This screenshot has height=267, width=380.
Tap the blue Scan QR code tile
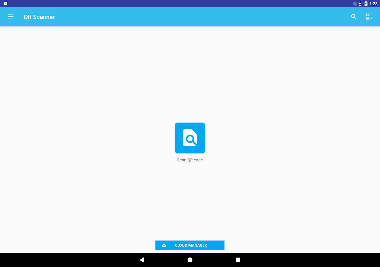[190, 138]
